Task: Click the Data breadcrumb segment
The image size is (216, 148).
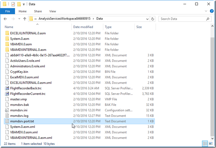Action: [x=99, y=19]
